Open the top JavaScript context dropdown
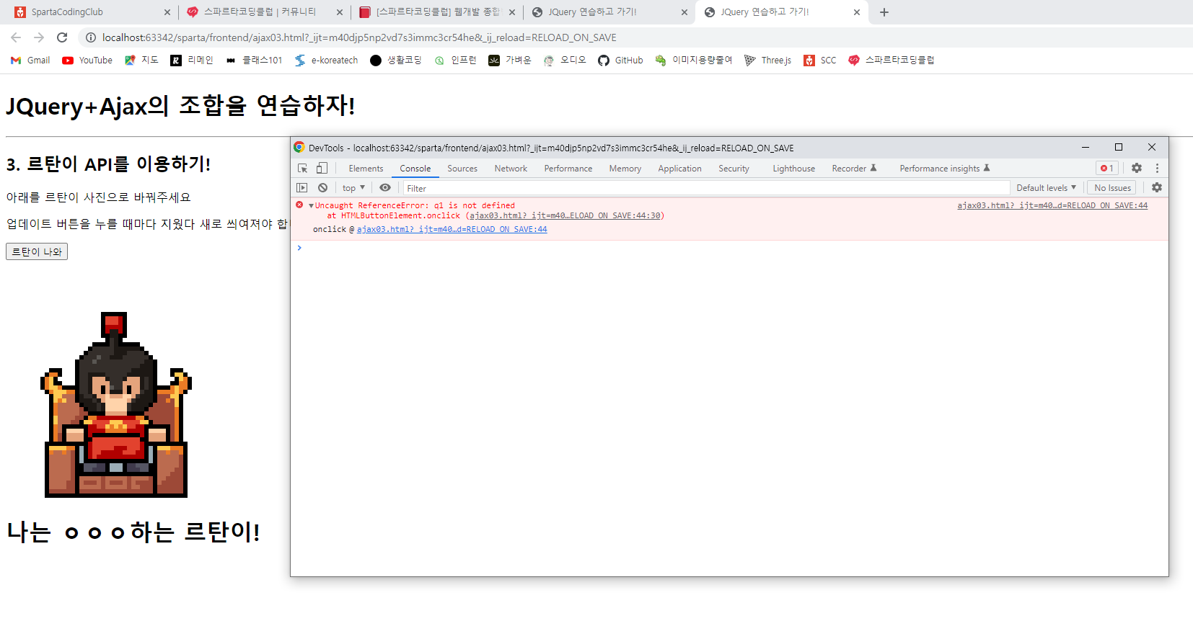Image resolution: width=1193 pixels, height=621 pixels. click(x=353, y=188)
